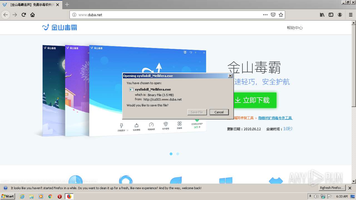The image size is (356, 200).
Task: Go forward with the Firefox arrow button
Action: pyautogui.click(x=15, y=15)
